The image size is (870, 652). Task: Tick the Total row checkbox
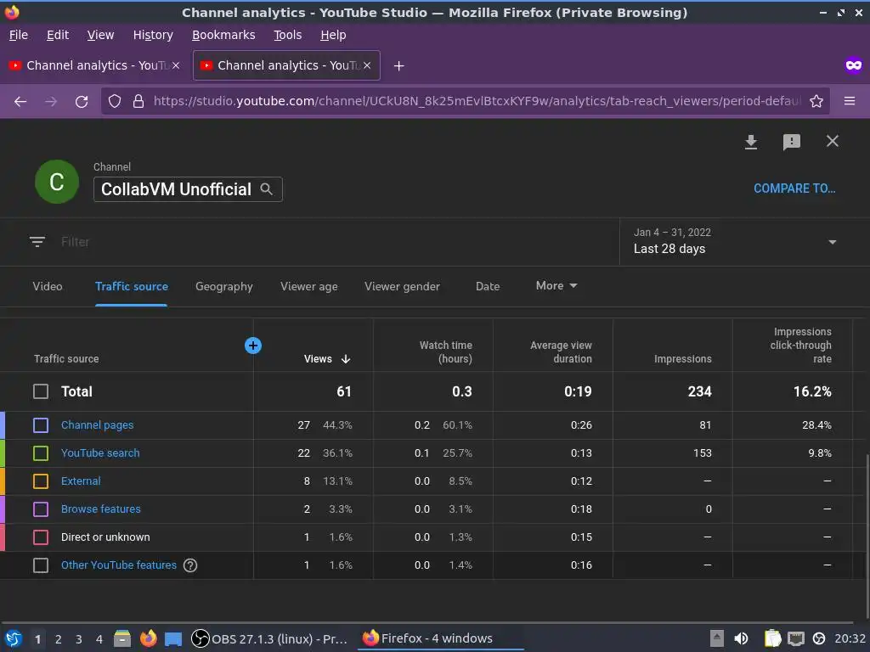click(41, 391)
